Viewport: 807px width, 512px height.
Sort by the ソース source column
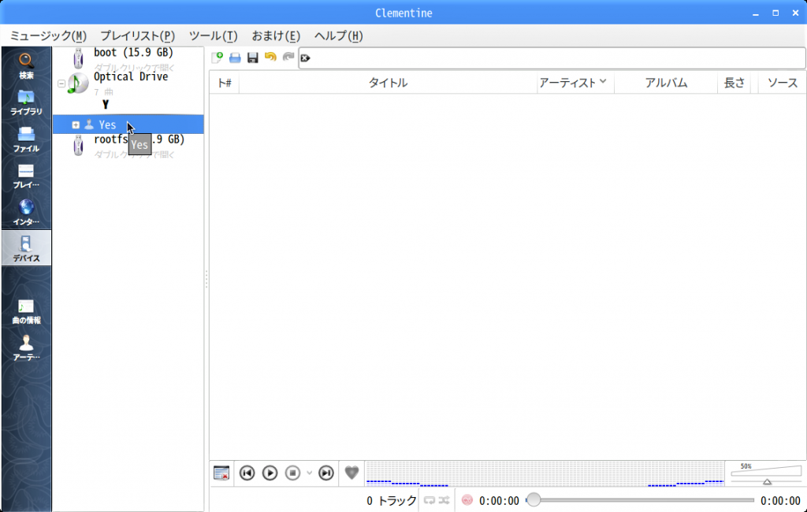pos(783,83)
